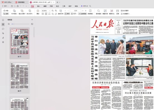The image size is (154, 110).
Task: Adjust the thumbnail size slider
Action: coord(20,24)
